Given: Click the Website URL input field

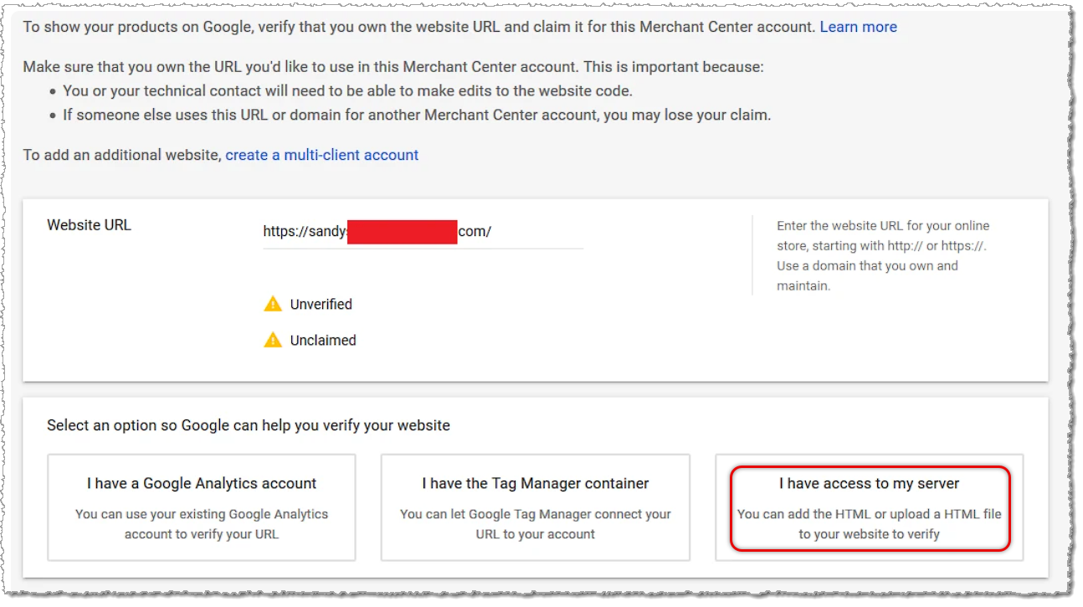Looking at the screenshot, I should tap(423, 232).
